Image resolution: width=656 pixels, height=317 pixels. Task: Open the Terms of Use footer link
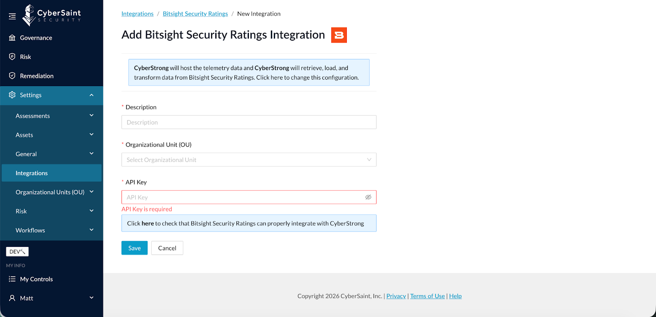point(427,296)
